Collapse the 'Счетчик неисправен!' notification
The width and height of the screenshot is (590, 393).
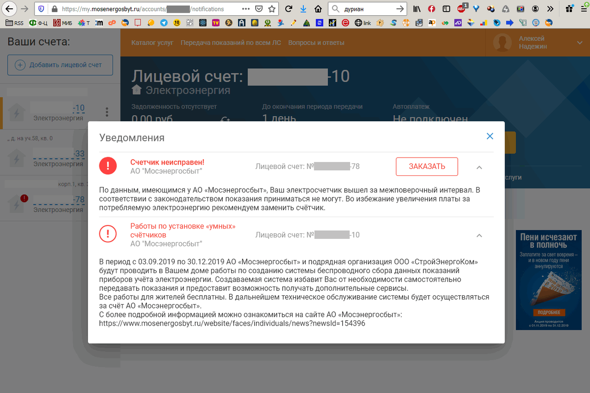(x=479, y=168)
